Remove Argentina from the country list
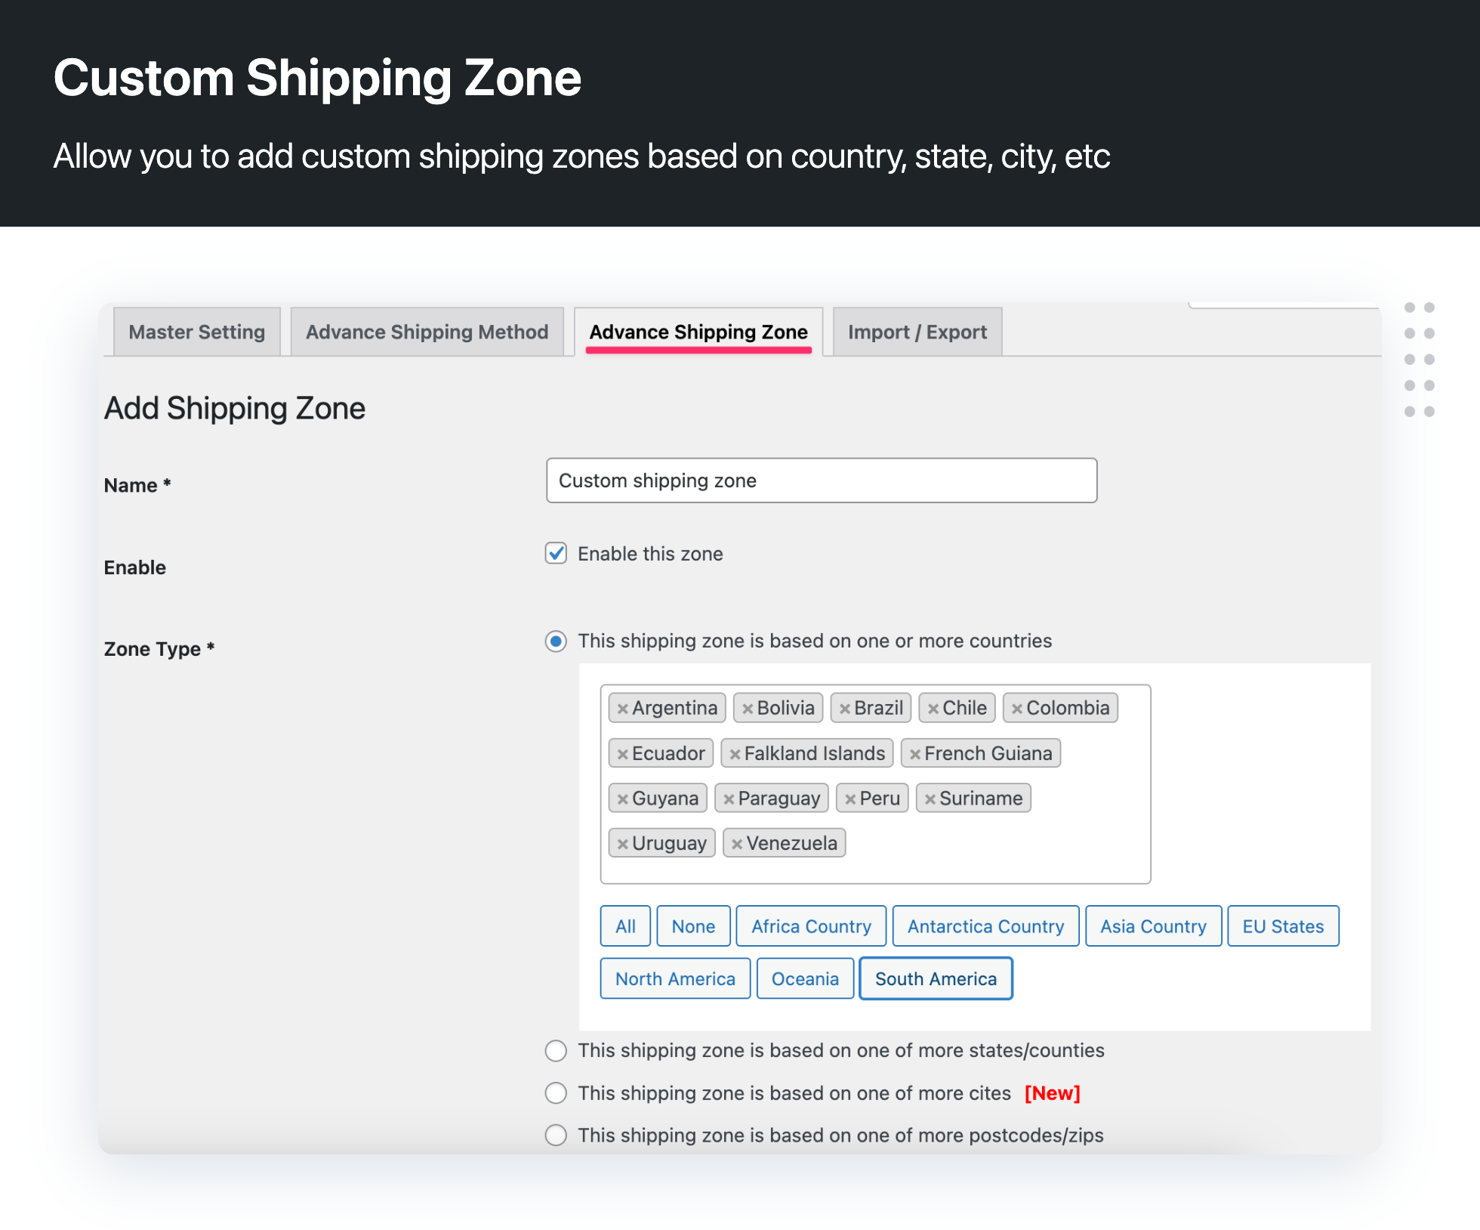Viewport: 1480px width, 1230px height. coord(624,708)
